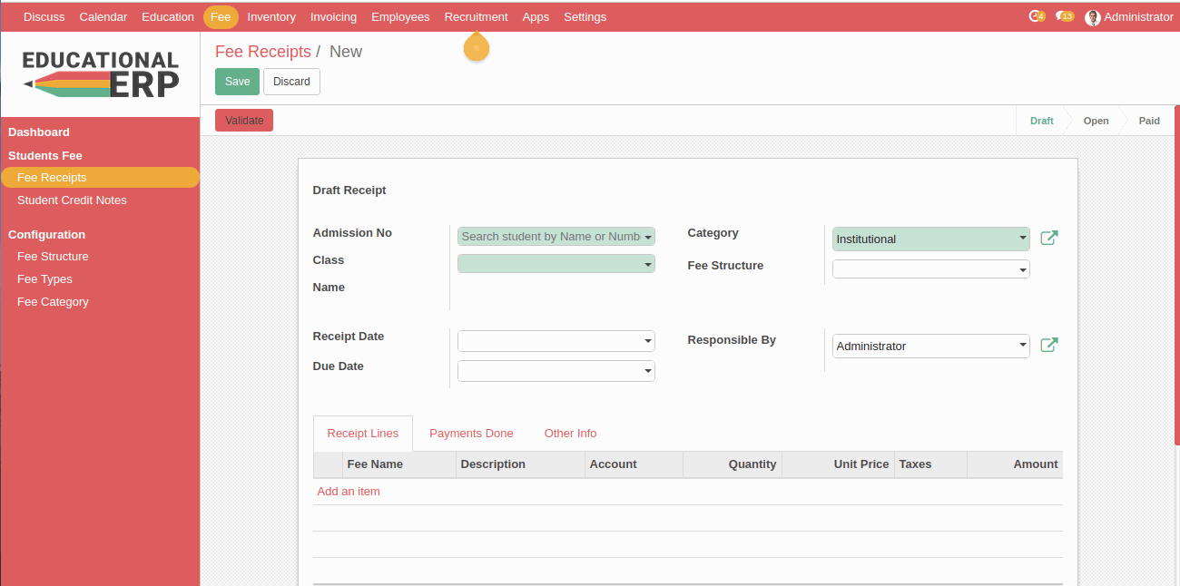
Task: Open the Class dropdown
Action: [648, 264]
